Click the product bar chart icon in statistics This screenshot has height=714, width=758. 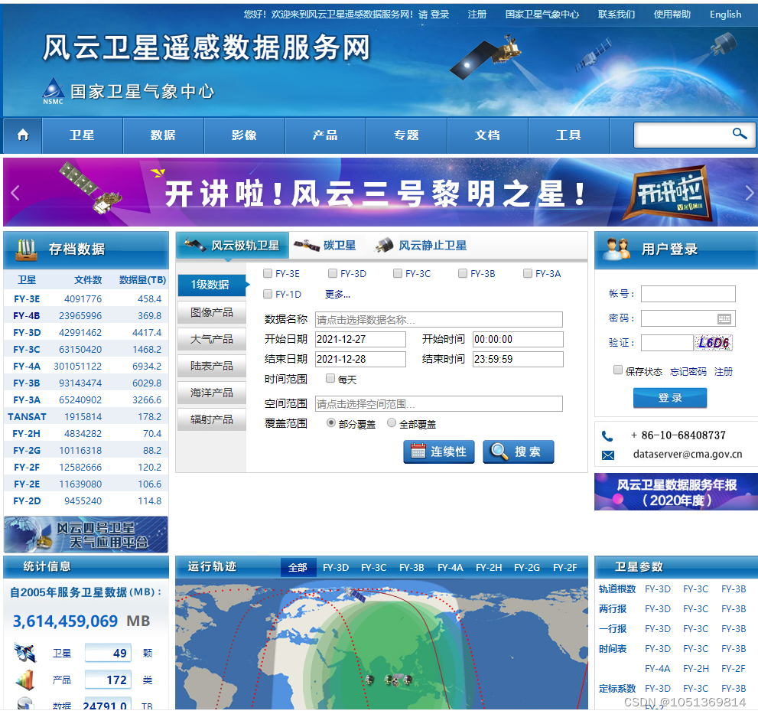point(25,680)
